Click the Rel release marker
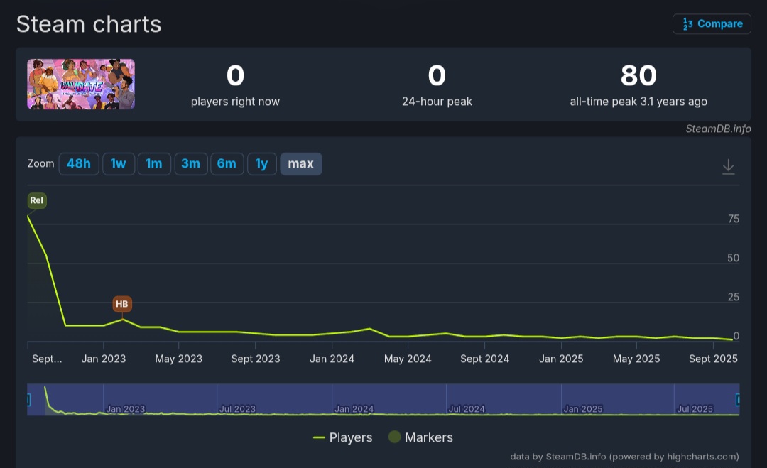This screenshot has width=767, height=468. tap(37, 200)
